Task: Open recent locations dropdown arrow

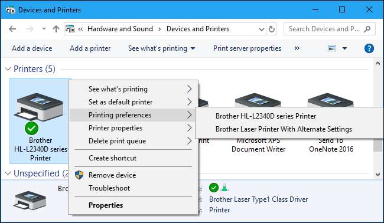Action: (44, 28)
